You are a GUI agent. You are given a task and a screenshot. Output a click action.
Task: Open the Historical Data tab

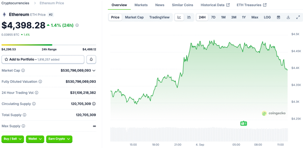[215, 5]
